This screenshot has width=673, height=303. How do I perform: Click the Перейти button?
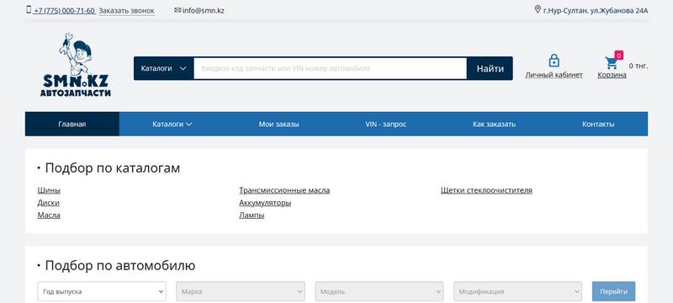coord(614,291)
